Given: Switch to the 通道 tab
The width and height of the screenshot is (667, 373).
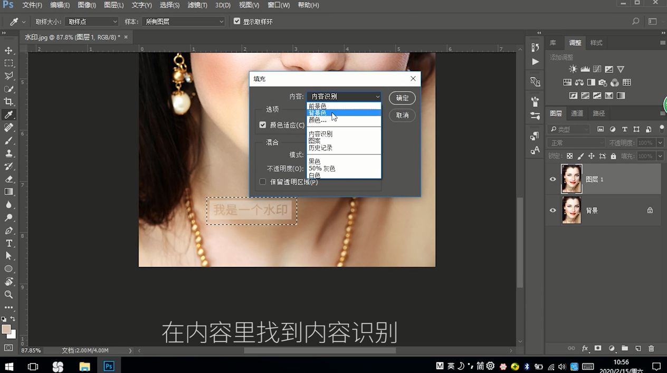Looking at the screenshot, I should 576,113.
